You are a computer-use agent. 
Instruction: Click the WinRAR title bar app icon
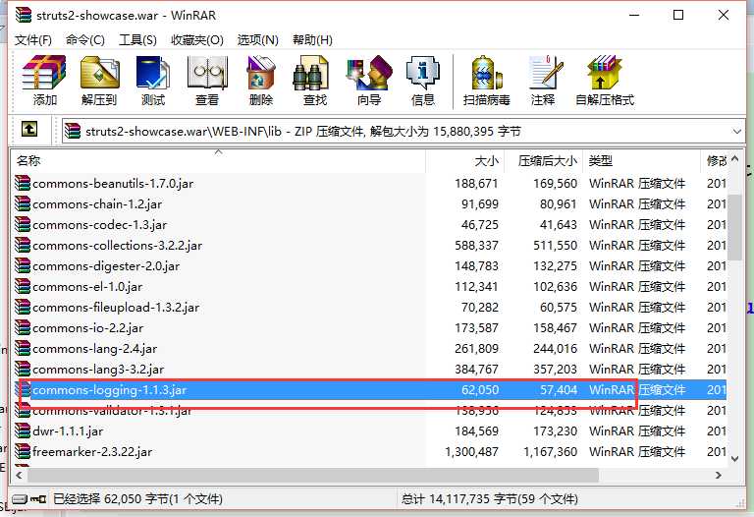pos(24,15)
